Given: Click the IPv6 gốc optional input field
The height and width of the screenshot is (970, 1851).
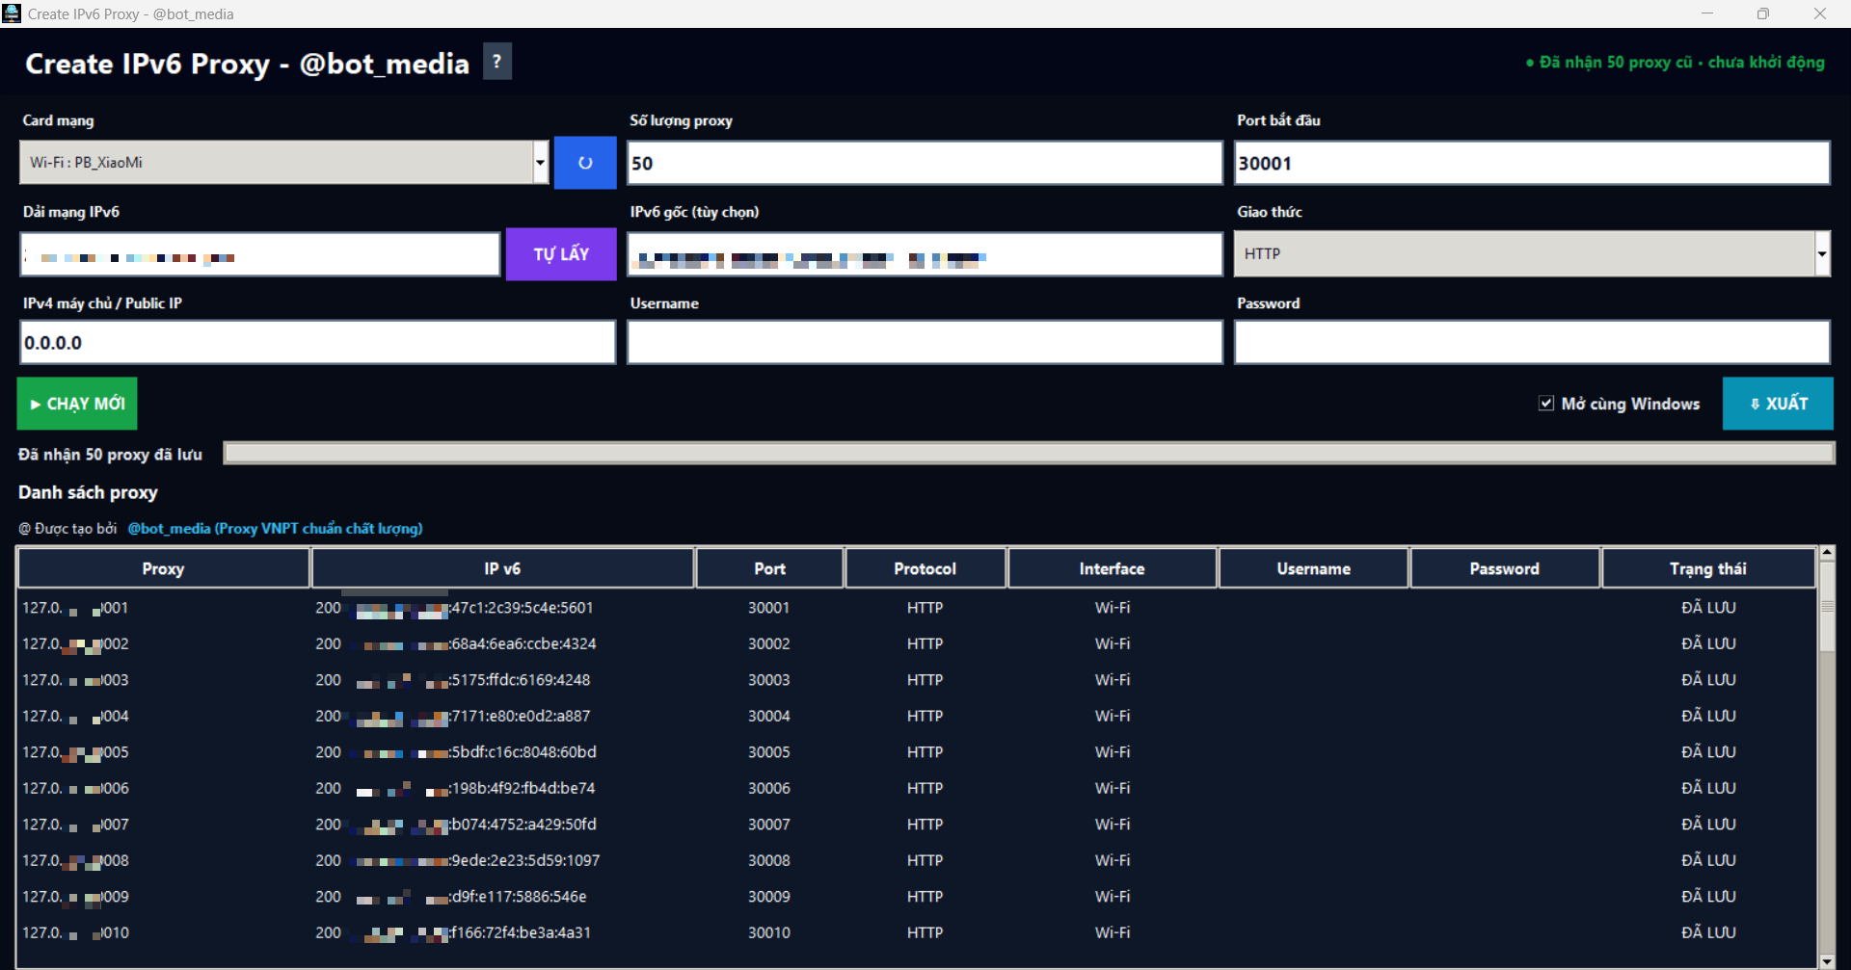Looking at the screenshot, I should pos(925,254).
